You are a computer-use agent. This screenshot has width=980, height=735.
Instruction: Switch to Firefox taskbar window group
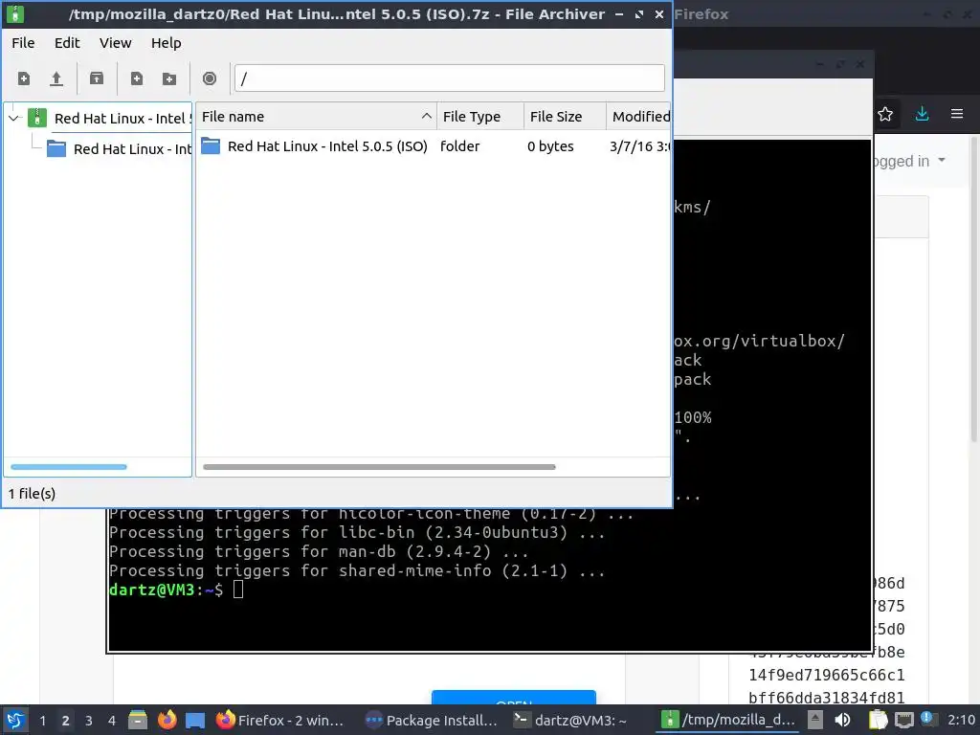click(280, 721)
